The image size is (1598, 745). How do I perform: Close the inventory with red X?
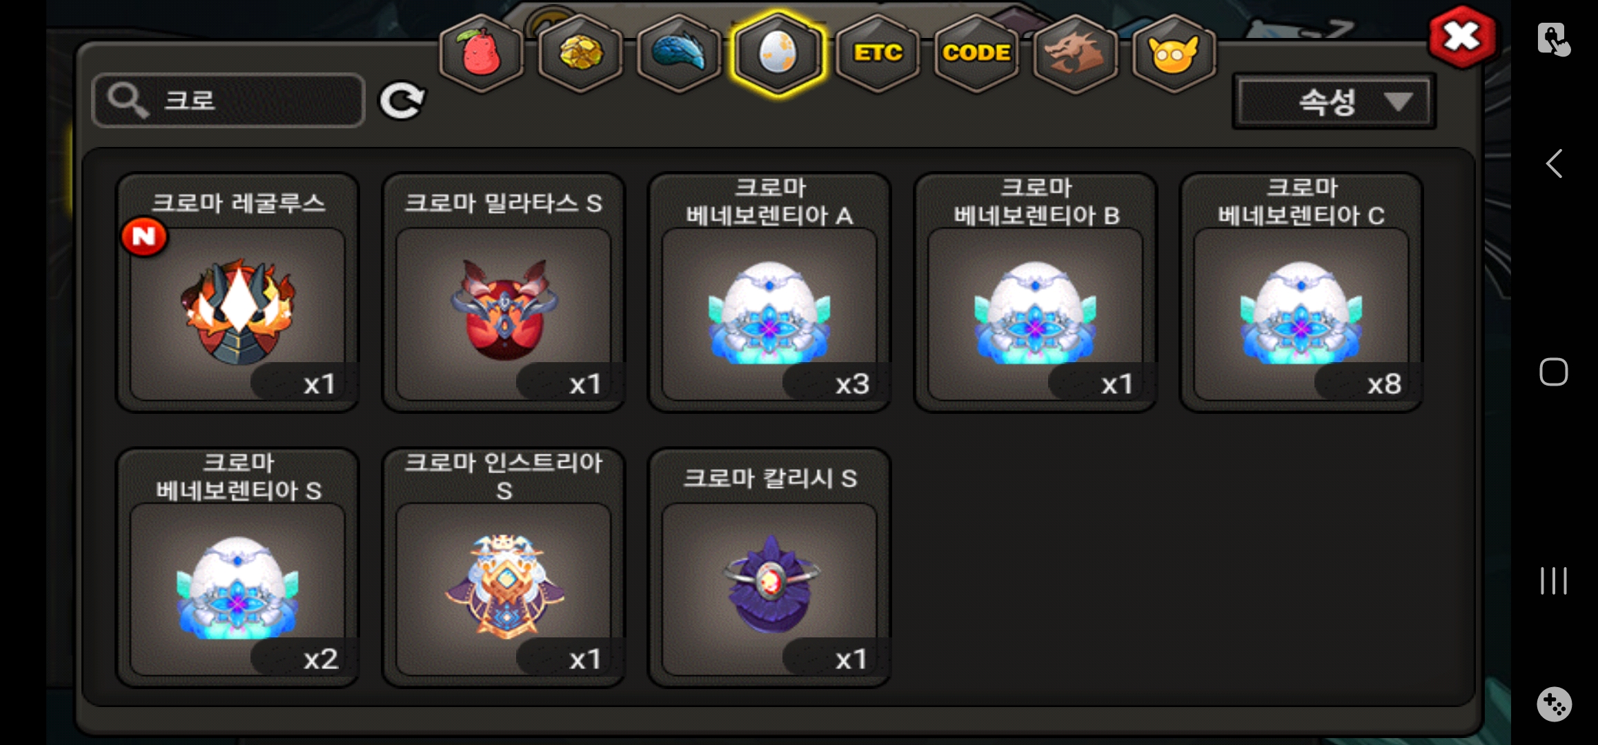[1461, 37]
